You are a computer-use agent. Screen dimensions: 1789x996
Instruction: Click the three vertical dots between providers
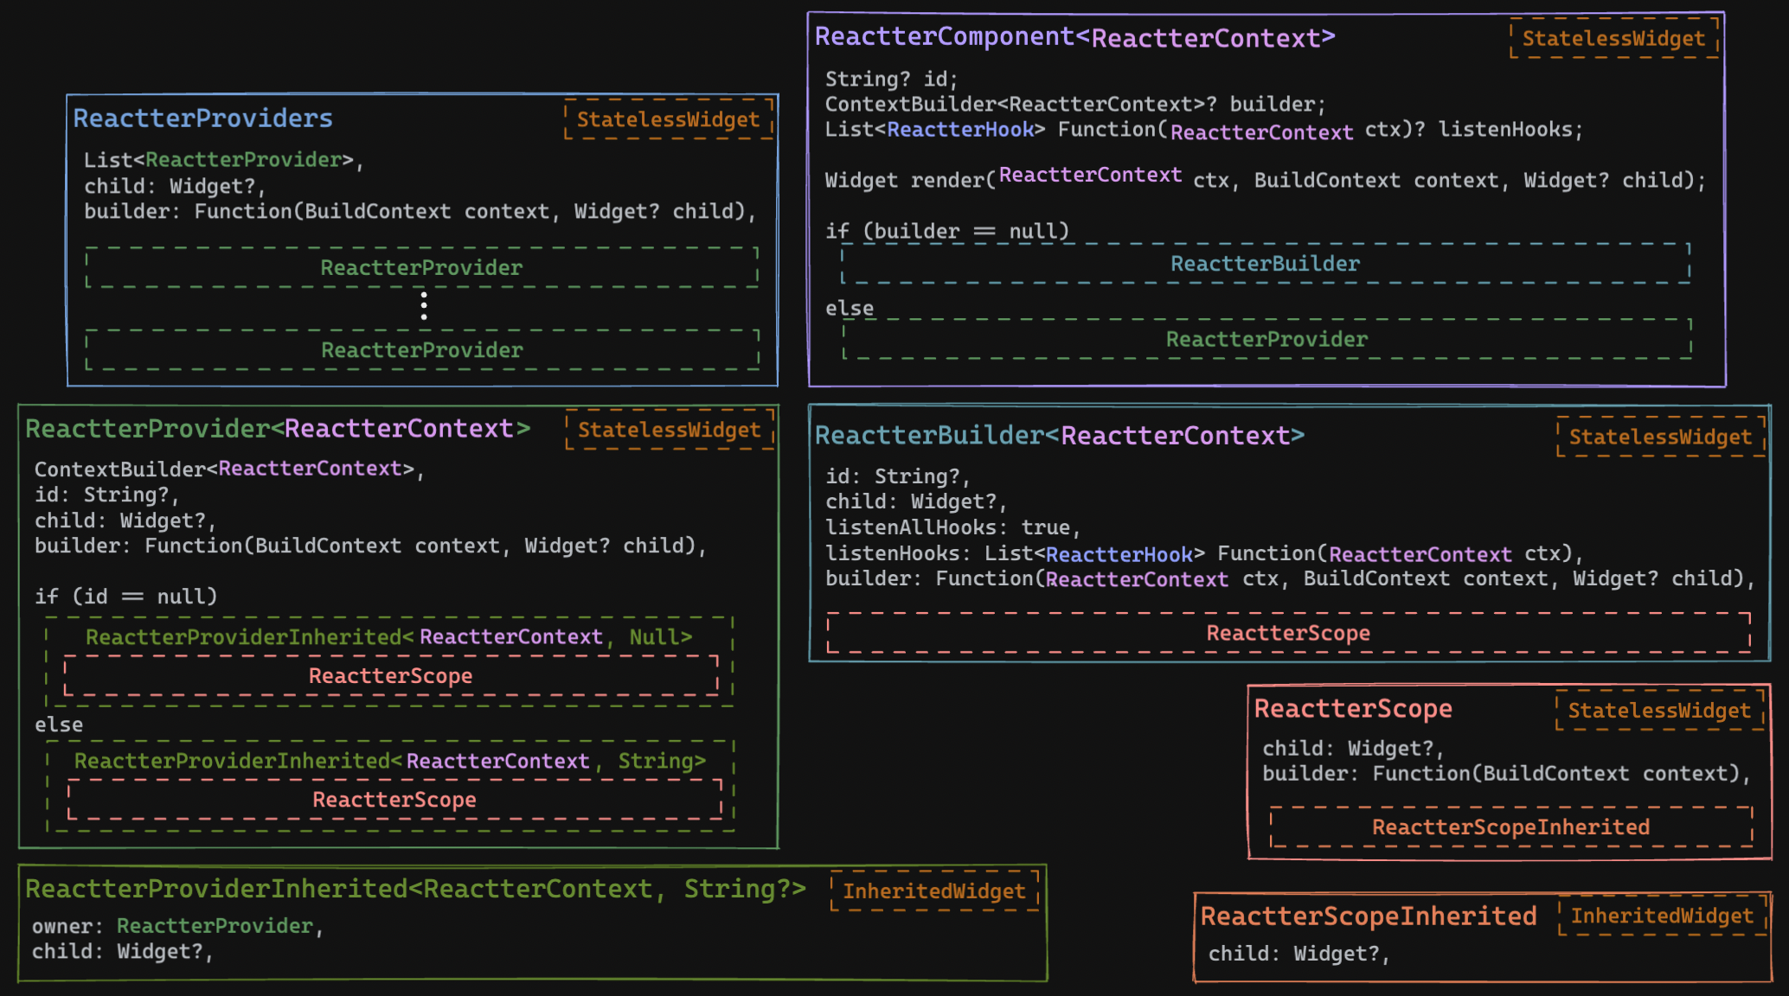pos(424,306)
